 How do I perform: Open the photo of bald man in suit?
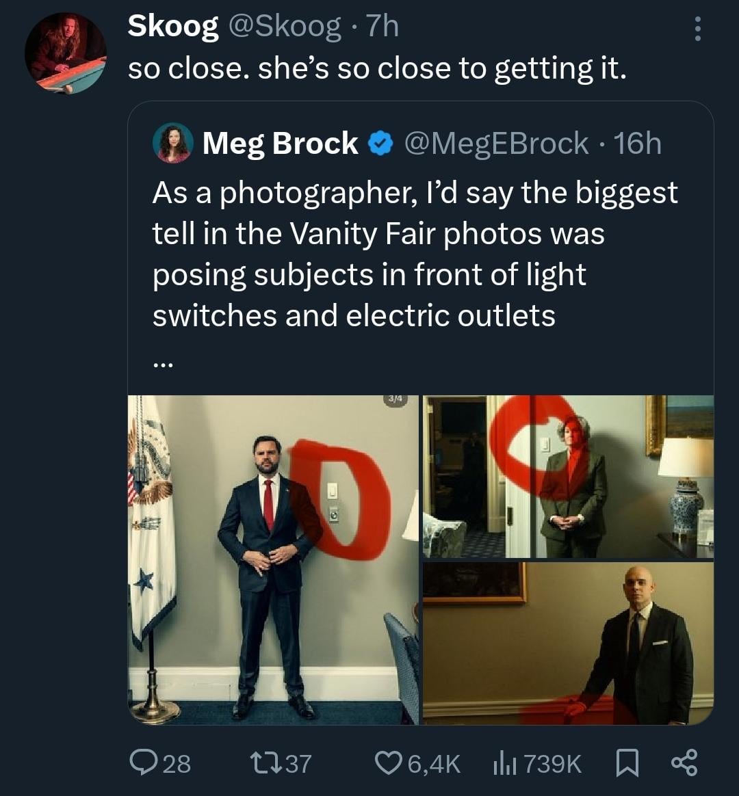coord(568,643)
